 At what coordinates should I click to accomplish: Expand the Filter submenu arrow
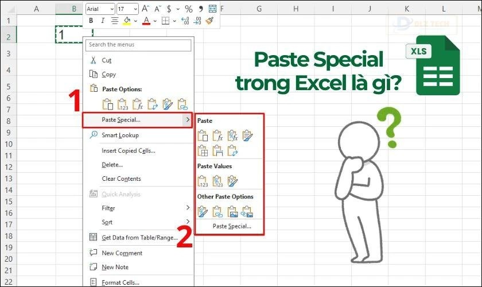(188, 208)
